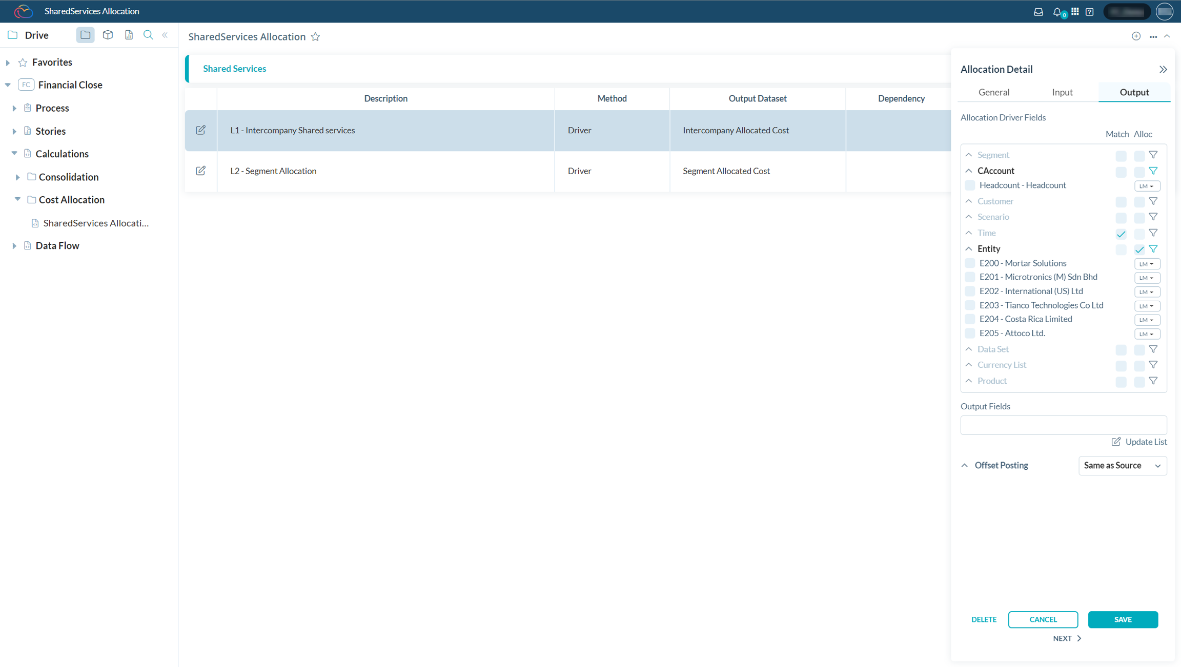Switch to the Input tab

[1062, 92]
